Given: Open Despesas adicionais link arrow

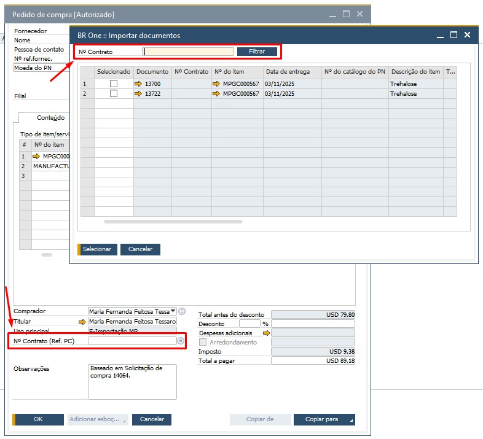Looking at the screenshot, I should pyautogui.click(x=266, y=333).
